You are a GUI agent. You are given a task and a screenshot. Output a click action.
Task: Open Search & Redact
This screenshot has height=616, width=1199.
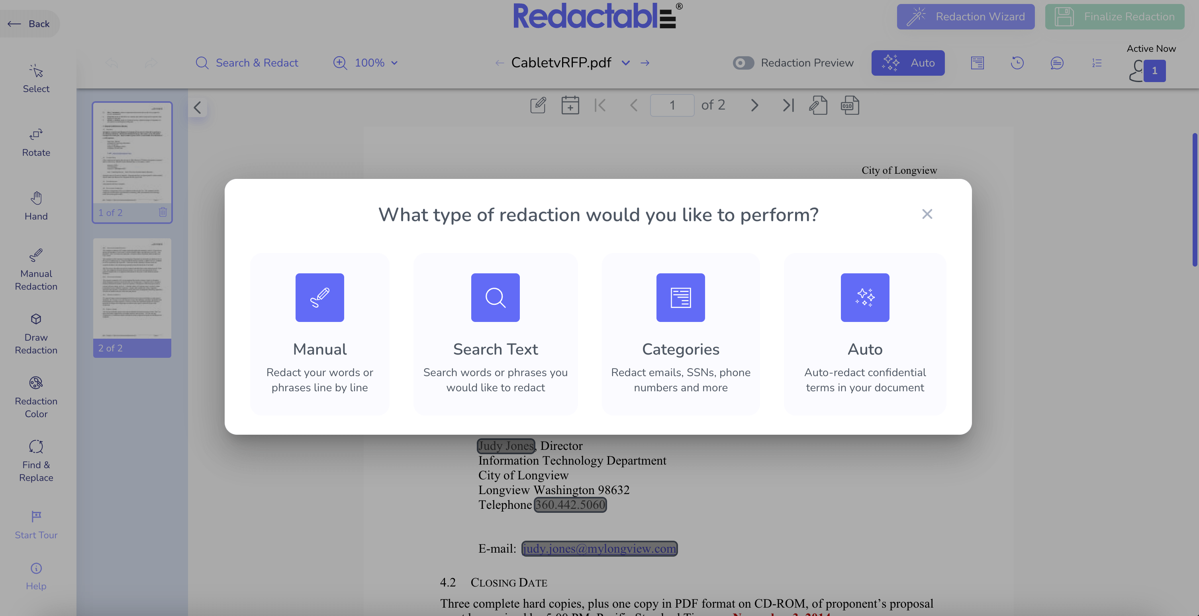coord(247,63)
